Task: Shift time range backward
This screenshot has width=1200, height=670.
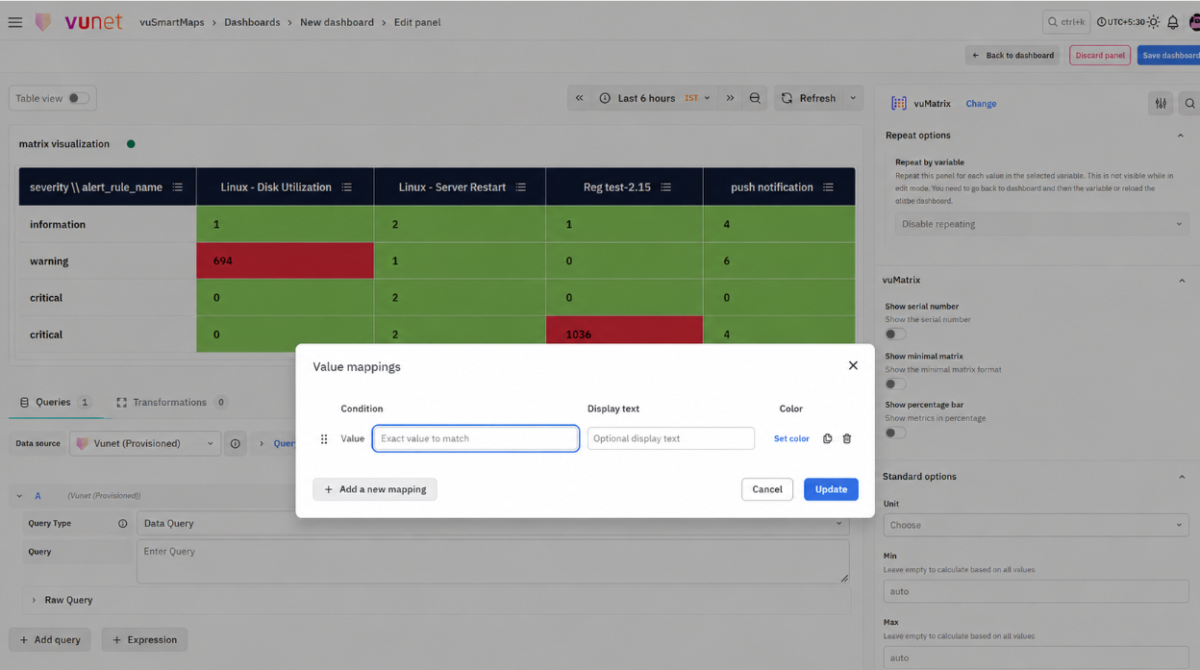Action: pyautogui.click(x=579, y=98)
